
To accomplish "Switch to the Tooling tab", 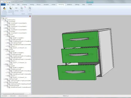I will pyautogui.click(x=32, y=5).
